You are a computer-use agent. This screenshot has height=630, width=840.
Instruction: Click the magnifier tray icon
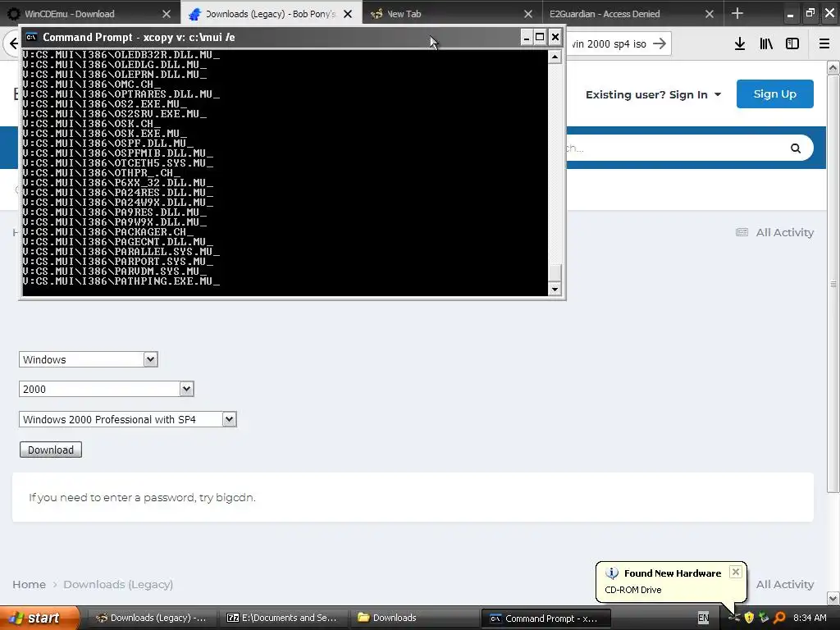coord(779,618)
